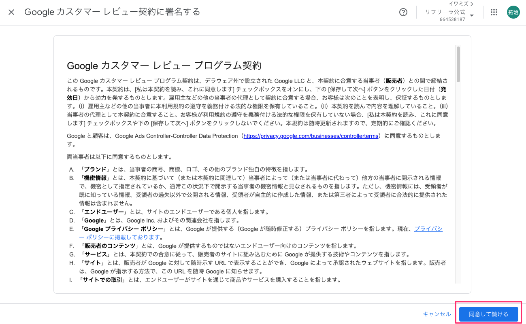
Task: Click the account ID 664538187
Action: [x=452, y=19]
